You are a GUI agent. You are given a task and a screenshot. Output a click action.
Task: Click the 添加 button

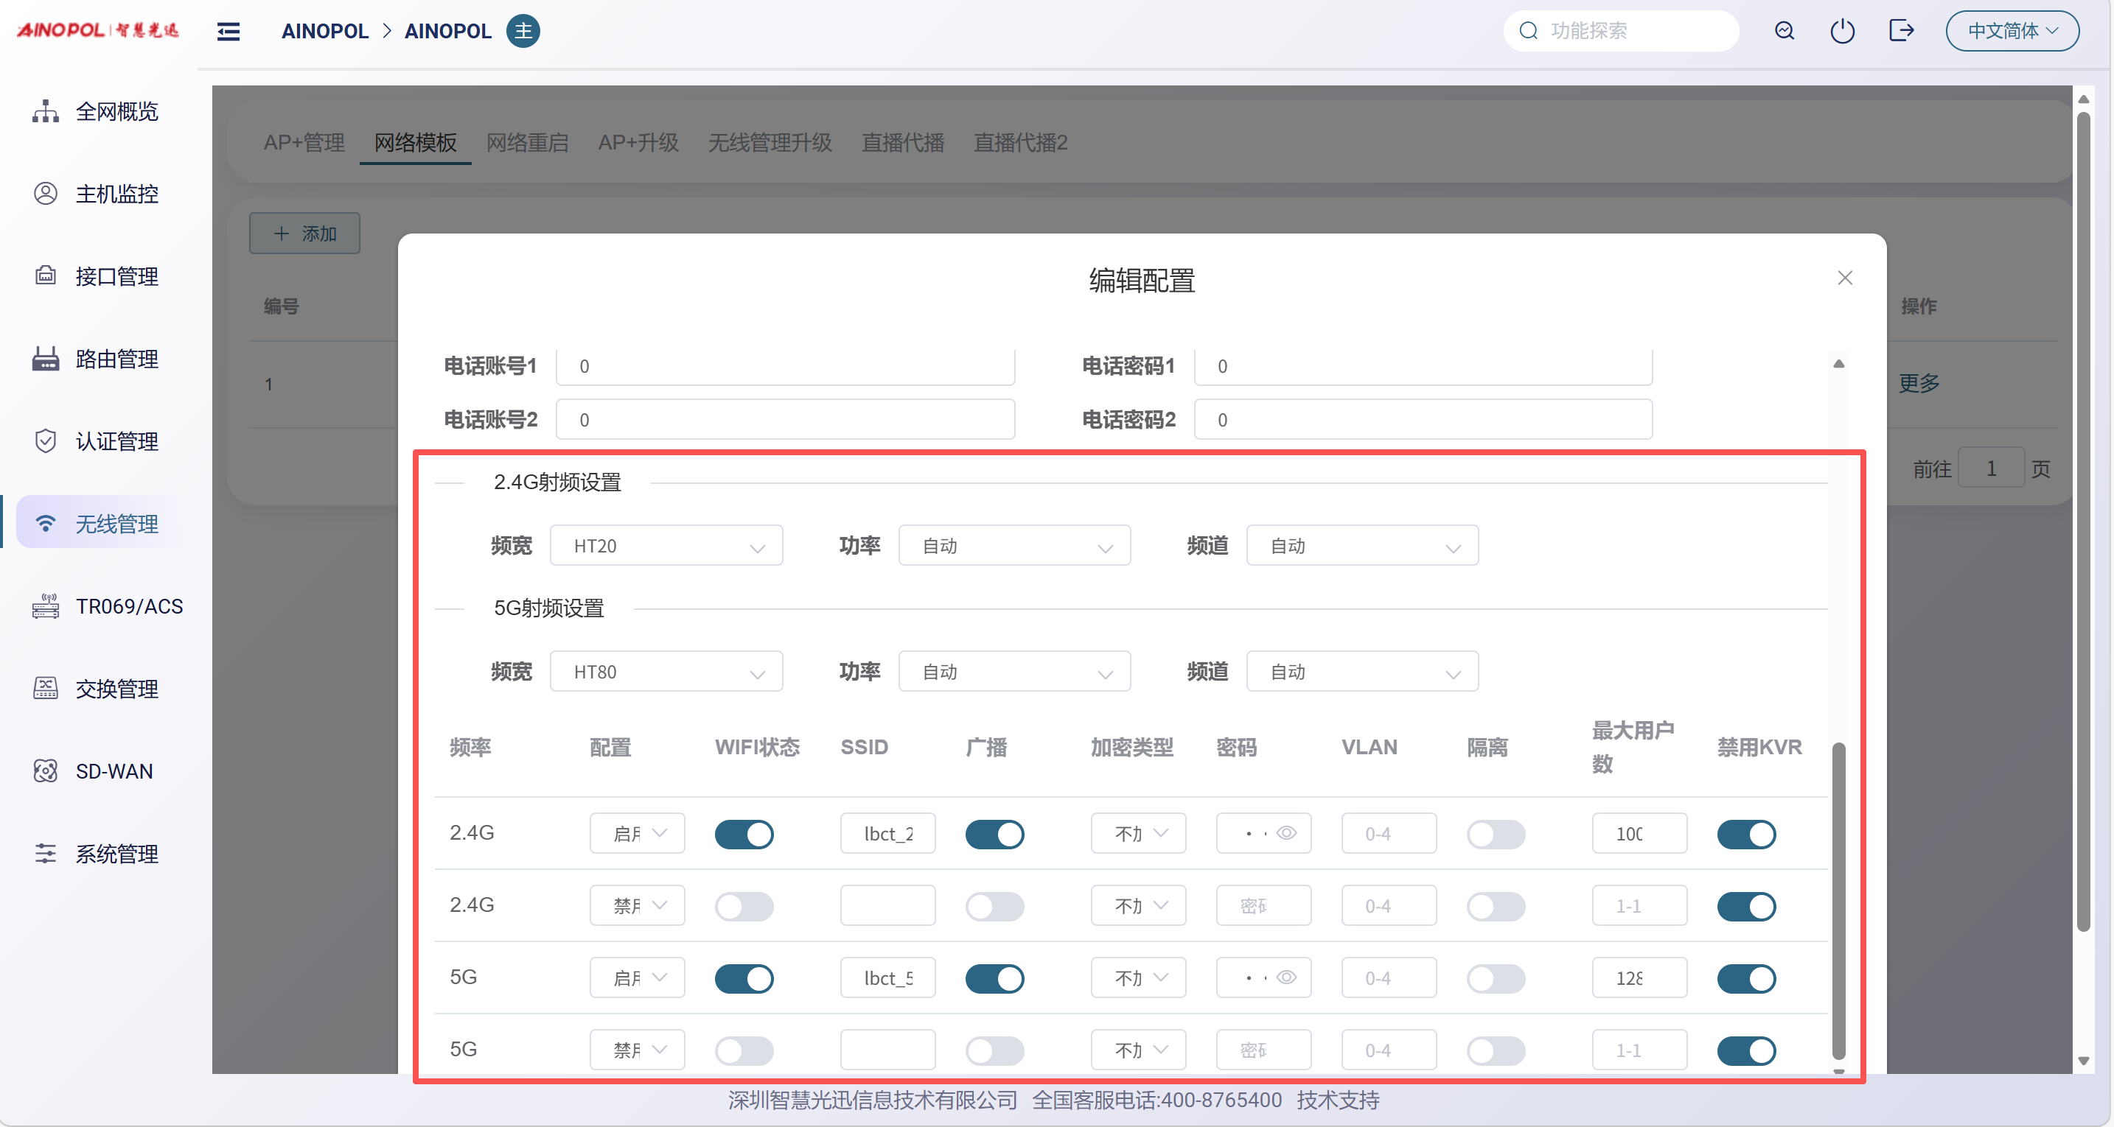[304, 234]
